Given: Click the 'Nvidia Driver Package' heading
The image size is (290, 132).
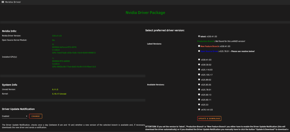Looking at the screenshot, I should (145, 12).
